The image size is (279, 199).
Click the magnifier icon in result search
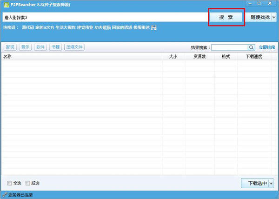tap(252, 47)
